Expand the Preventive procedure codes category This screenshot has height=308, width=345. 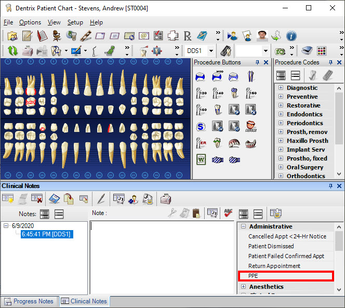281,97
